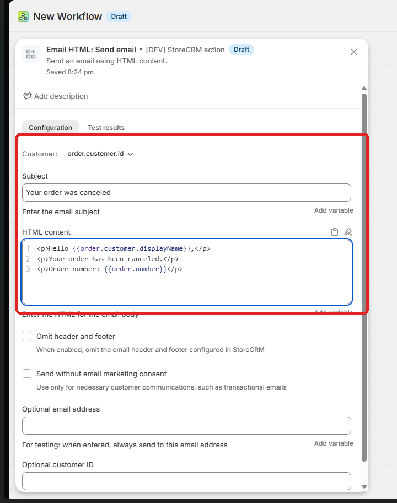Click the scroll down arrow of the panel

point(364,486)
